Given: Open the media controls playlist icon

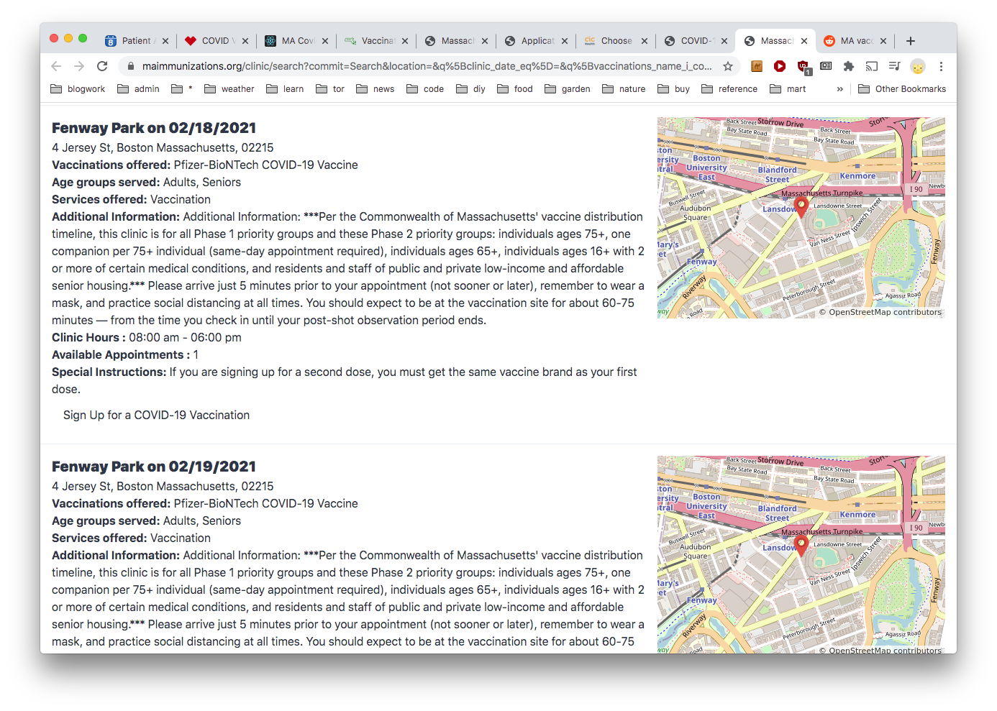Looking at the screenshot, I should [894, 66].
